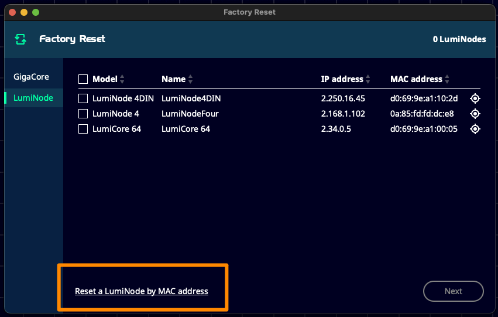
Task: Click the identify icon for LumiNode 4DIN
Action: coord(475,98)
